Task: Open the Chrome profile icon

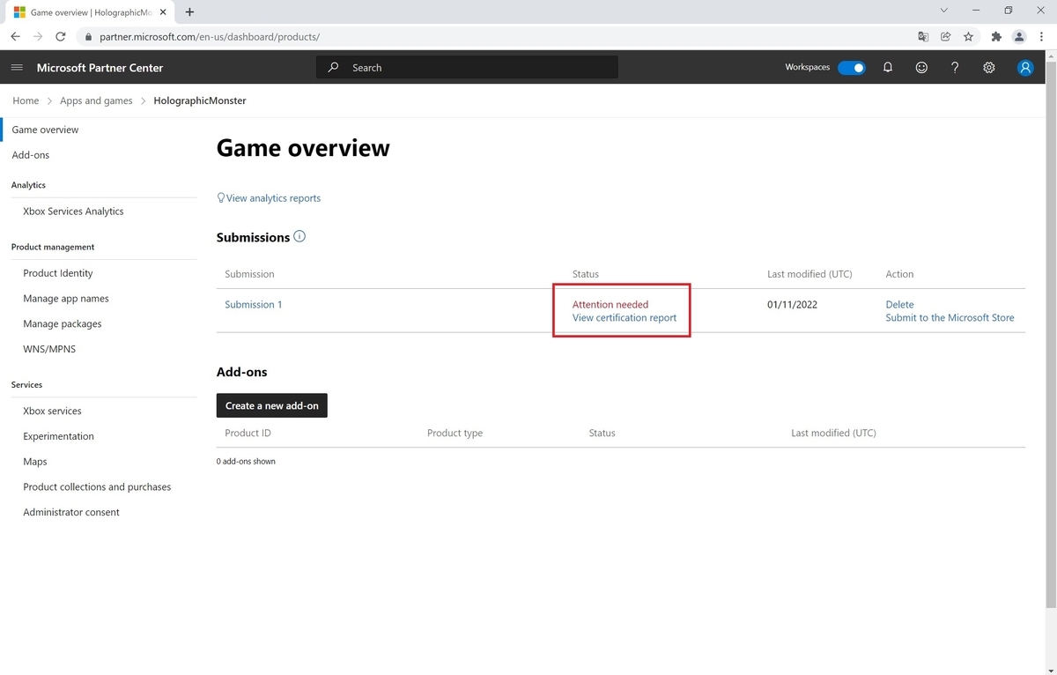Action: [x=1019, y=37]
